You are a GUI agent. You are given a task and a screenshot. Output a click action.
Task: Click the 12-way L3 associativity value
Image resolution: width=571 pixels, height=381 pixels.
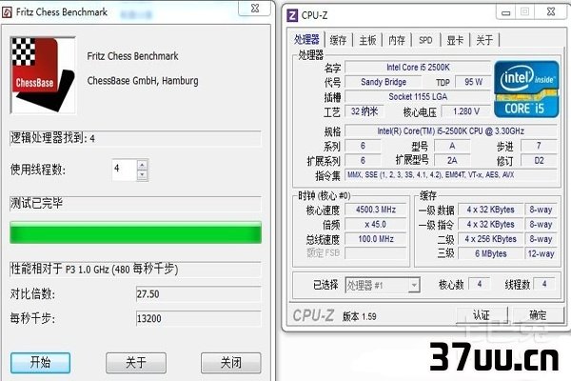(x=541, y=253)
